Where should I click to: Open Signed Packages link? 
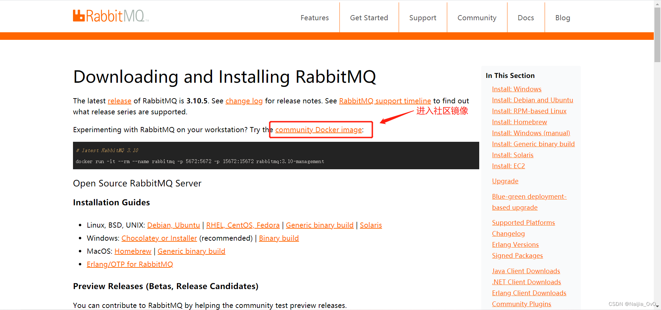coord(517,256)
